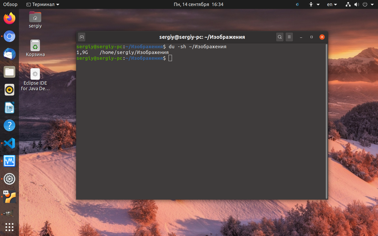This screenshot has height=236, width=378.
Task: Click the 'du -sh ~/Изображения' command text
Action: 197,46
